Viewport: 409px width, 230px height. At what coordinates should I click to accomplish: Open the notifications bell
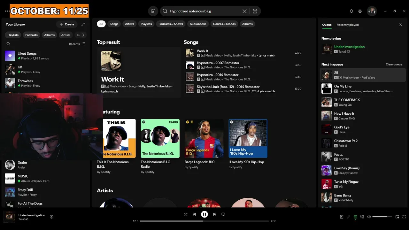[x=351, y=11]
